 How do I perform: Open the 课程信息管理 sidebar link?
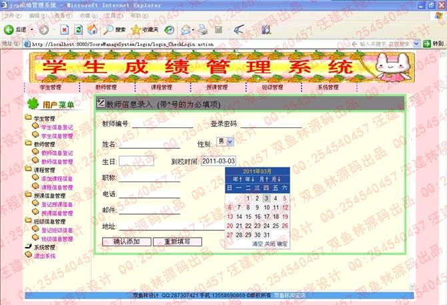[57, 188]
